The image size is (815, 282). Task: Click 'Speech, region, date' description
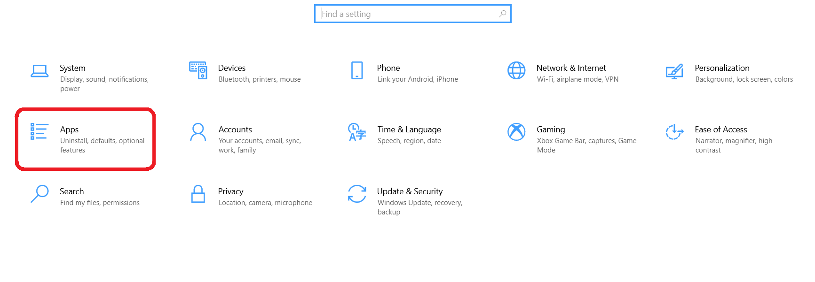pyautogui.click(x=409, y=141)
